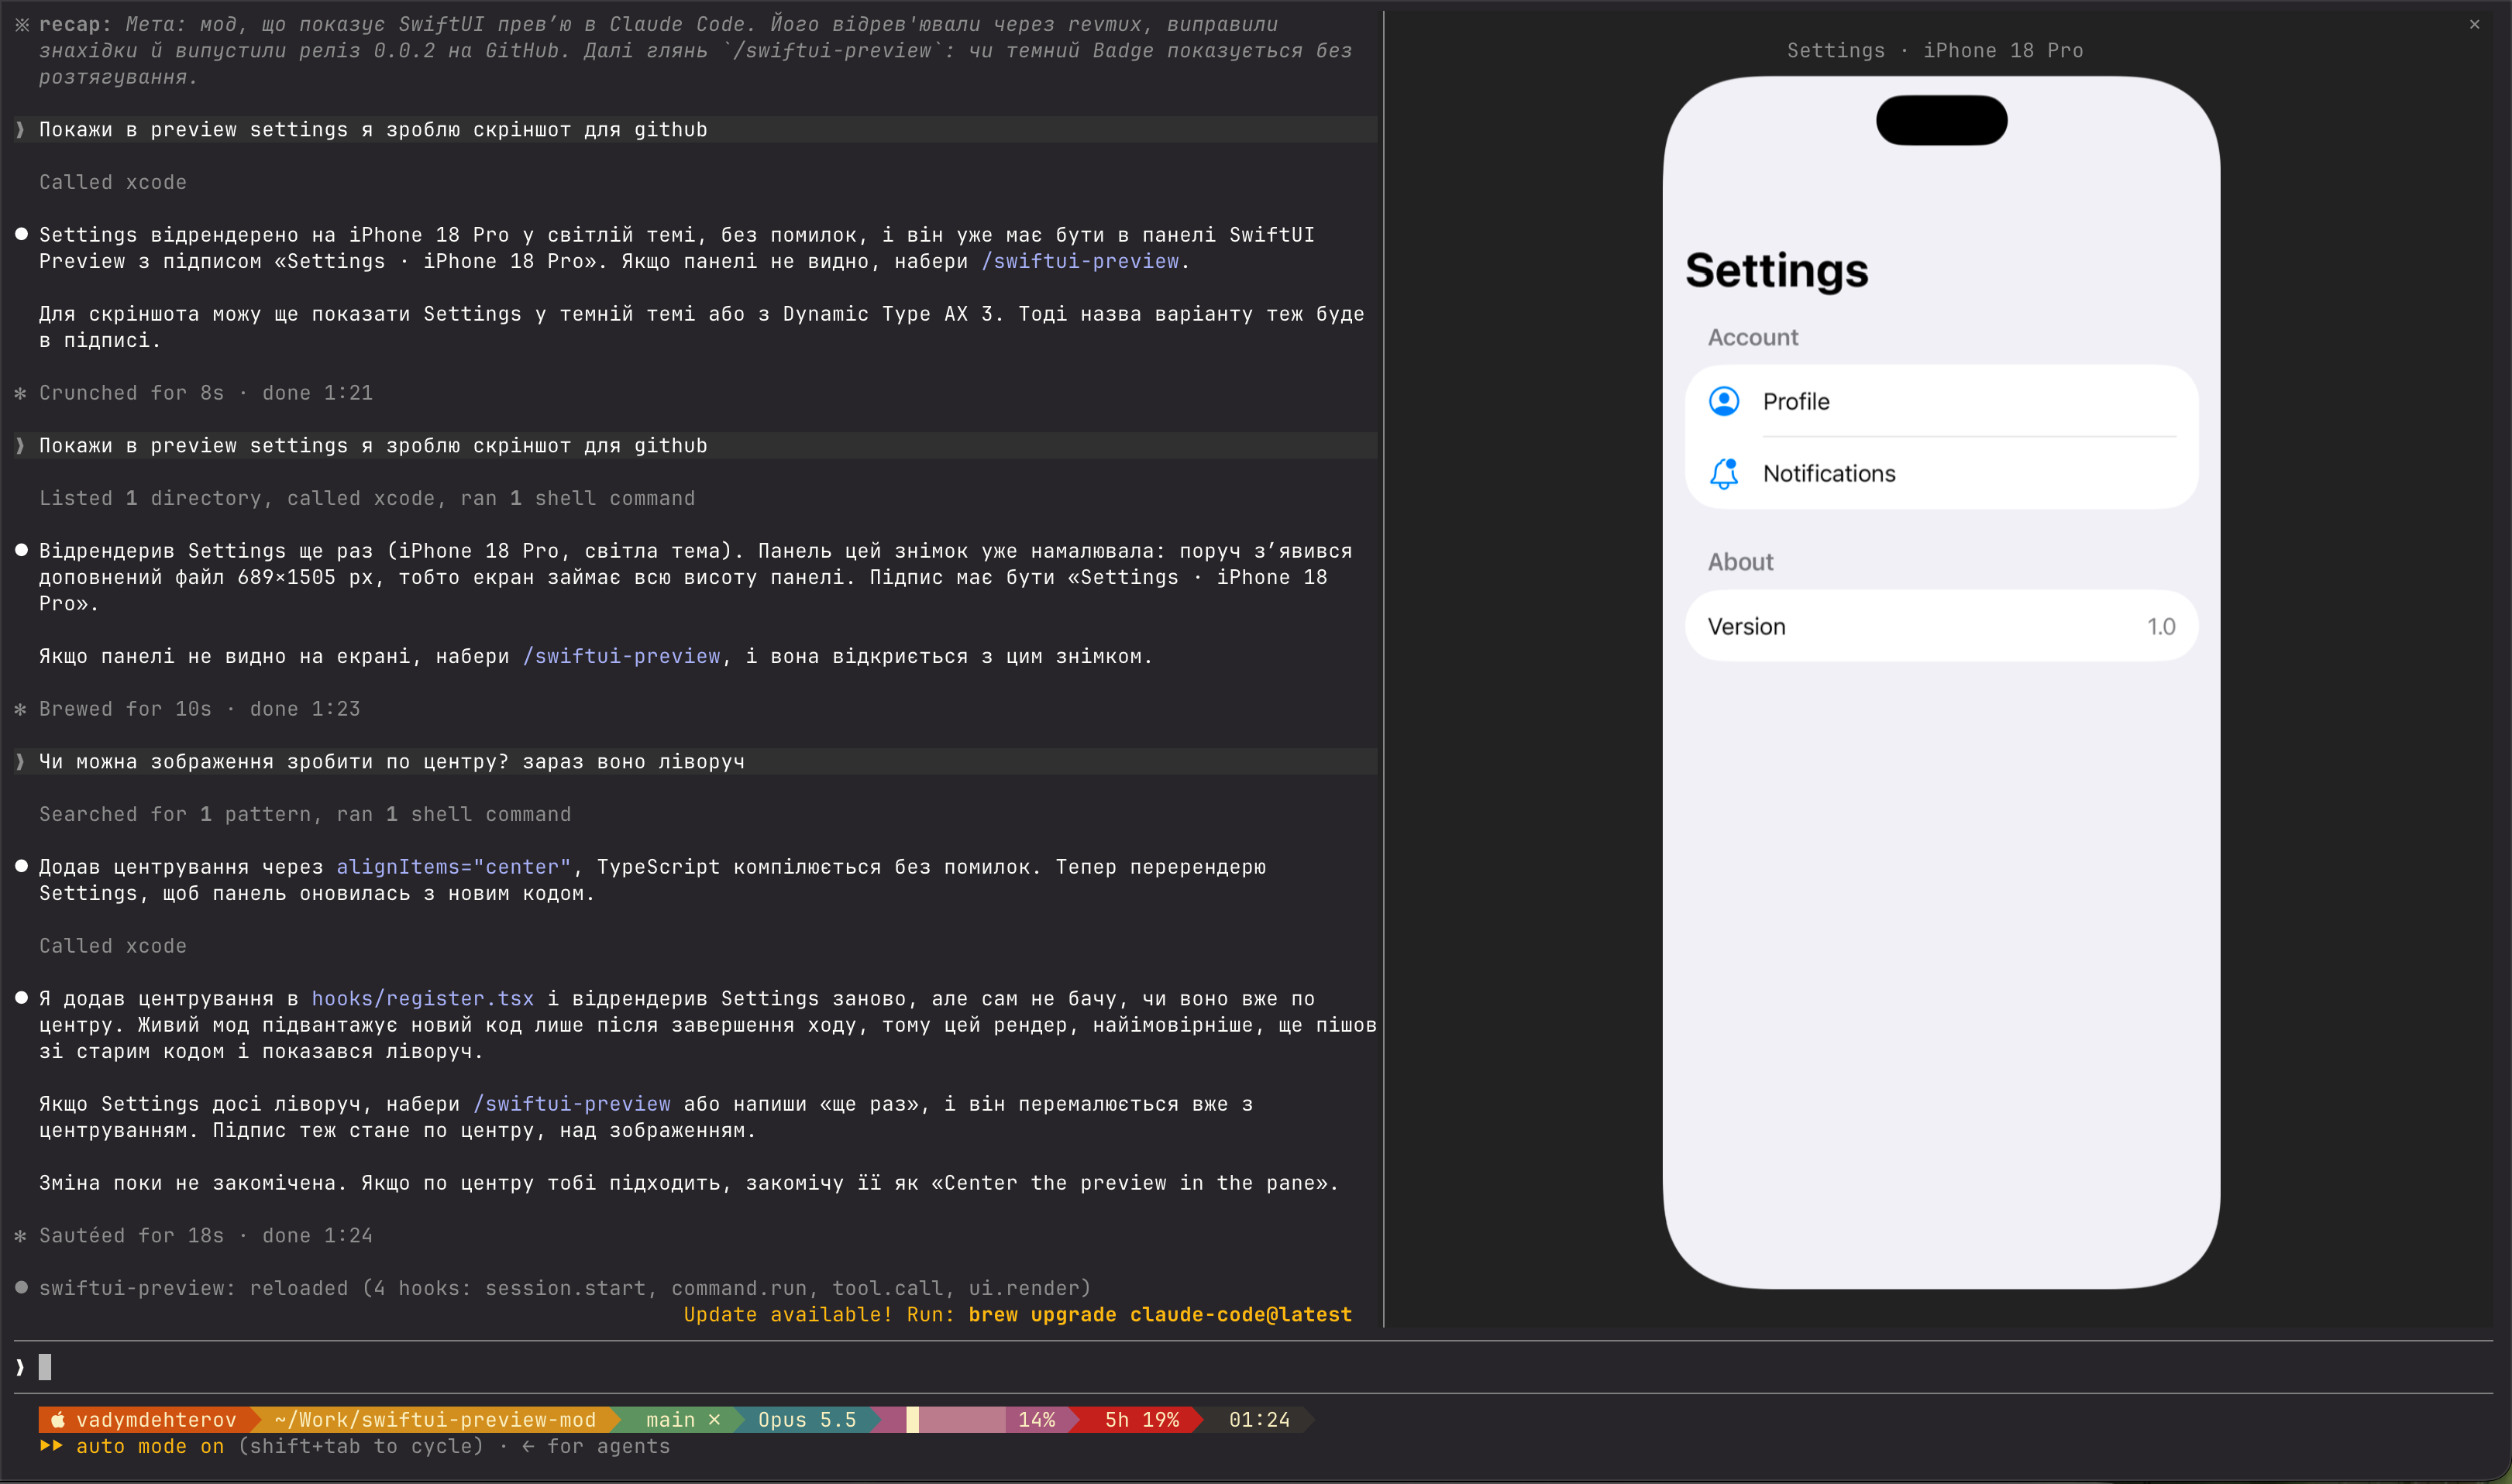Open the Notifications row in preview
Screen dimensions: 2512x1484
1941,473
